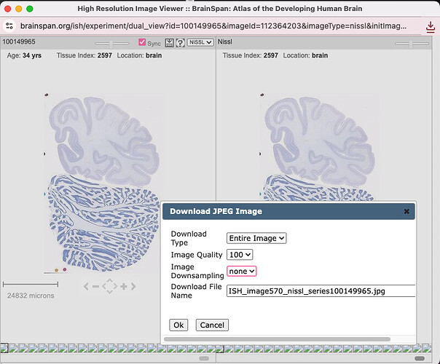Click the Sync label text
Screen dimensions: 440x364
coord(154,44)
